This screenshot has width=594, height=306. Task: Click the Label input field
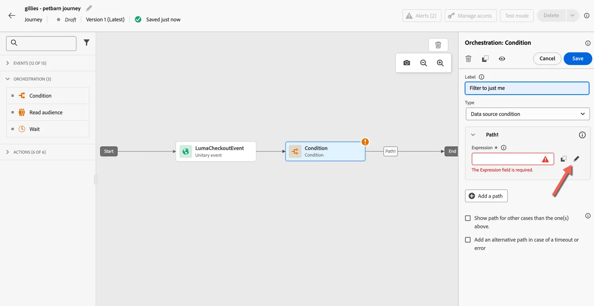tap(527, 88)
